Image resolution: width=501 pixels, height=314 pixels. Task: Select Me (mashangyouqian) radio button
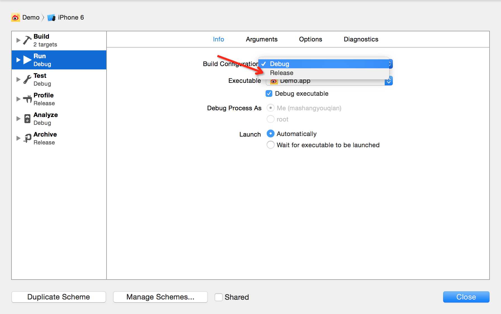pos(271,108)
